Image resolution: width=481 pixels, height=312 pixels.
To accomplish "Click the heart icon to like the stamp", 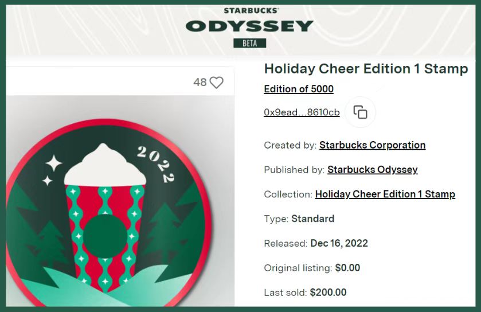I will pyautogui.click(x=216, y=83).
